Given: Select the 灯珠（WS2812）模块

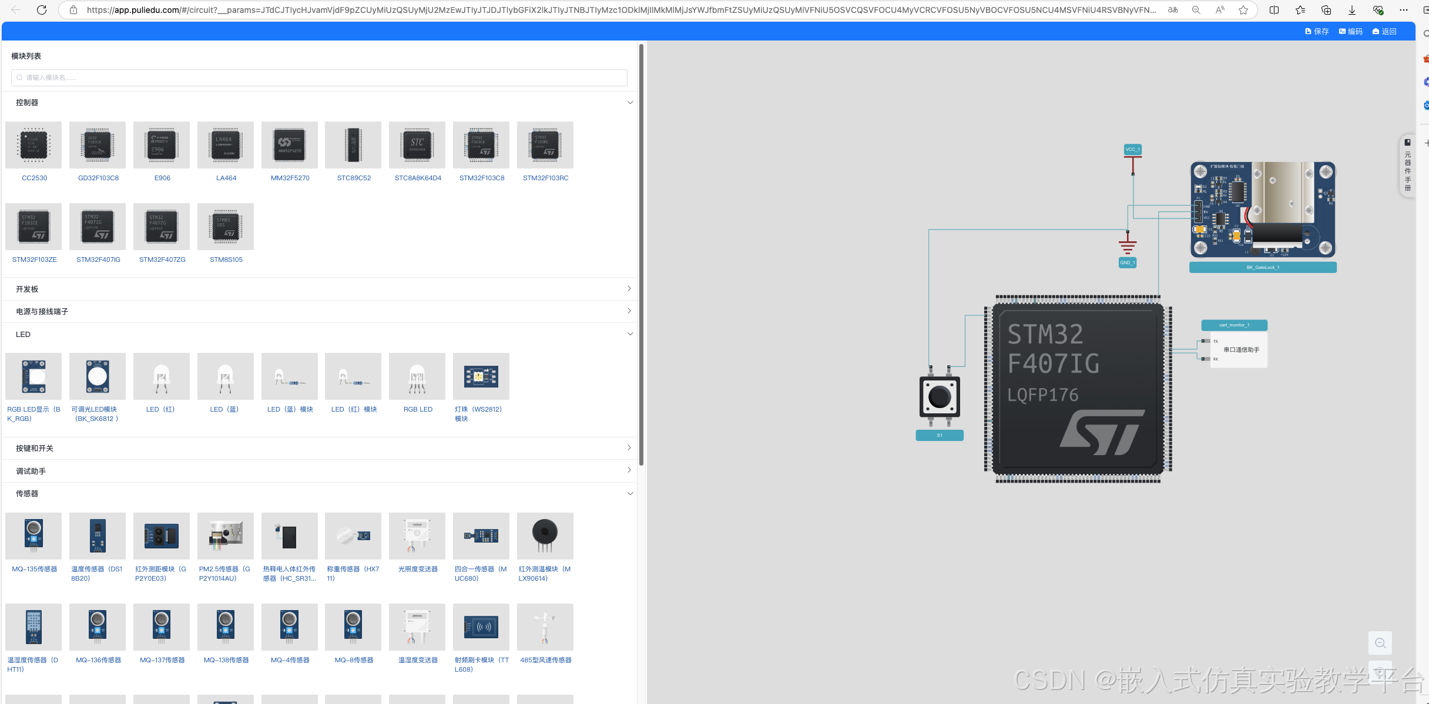Looking at the screenshot, I should point(481,376).
